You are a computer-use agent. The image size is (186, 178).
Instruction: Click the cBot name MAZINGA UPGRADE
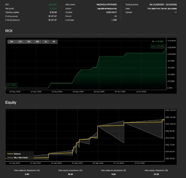(x=107, y=5)
